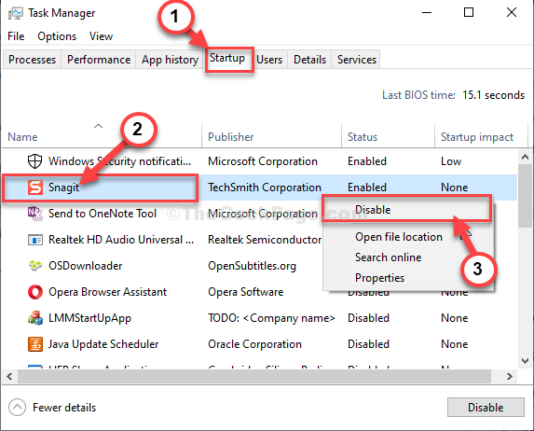The height and width of the screenshot is (431, 534).
Task: Click the Java Update Scheduler icon
Action: coord(35,344)
